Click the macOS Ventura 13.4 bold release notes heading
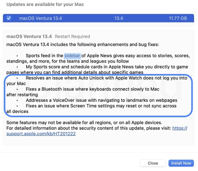The height and width of the screenshot is (171, 198). pos(29,36)
